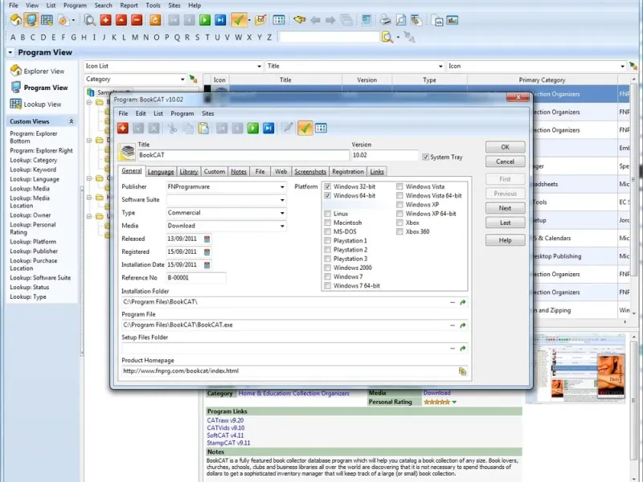Click the Product Homepage URL field
Image resolution: width=643 pixels, height=482 pixels.
click(289, 371)
